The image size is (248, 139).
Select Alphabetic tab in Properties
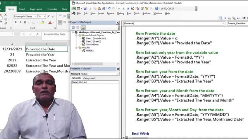coord(76,78)
